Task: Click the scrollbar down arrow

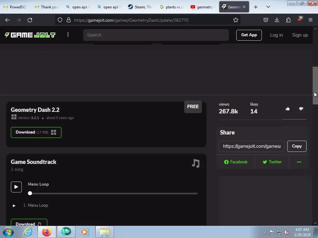Action: point(315,223)
